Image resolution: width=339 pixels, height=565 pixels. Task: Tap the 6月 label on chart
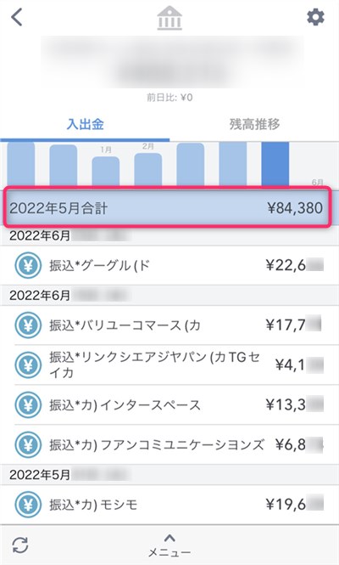pos(317,182)
